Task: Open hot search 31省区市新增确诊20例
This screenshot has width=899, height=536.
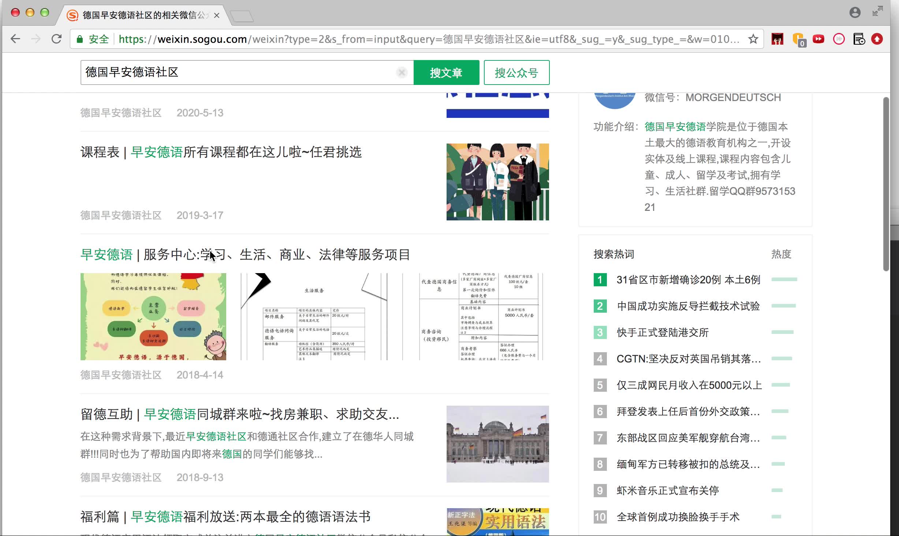Action: (x=689, y=280)
